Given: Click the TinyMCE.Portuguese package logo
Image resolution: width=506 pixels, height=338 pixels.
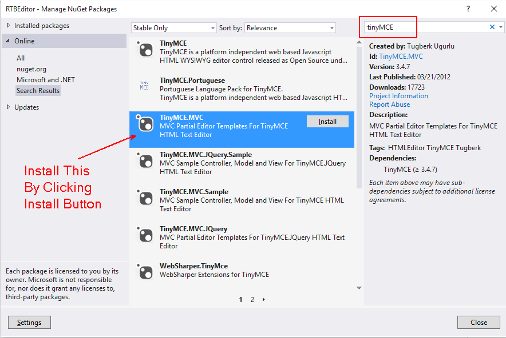Looking at the screenshot, I should (144, 86).
